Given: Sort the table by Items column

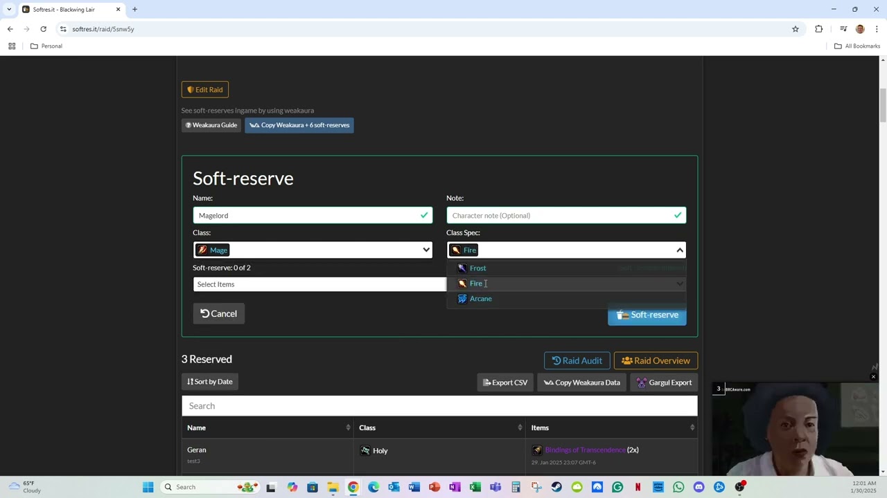Looking at the screenshot, I should [611, 427].
